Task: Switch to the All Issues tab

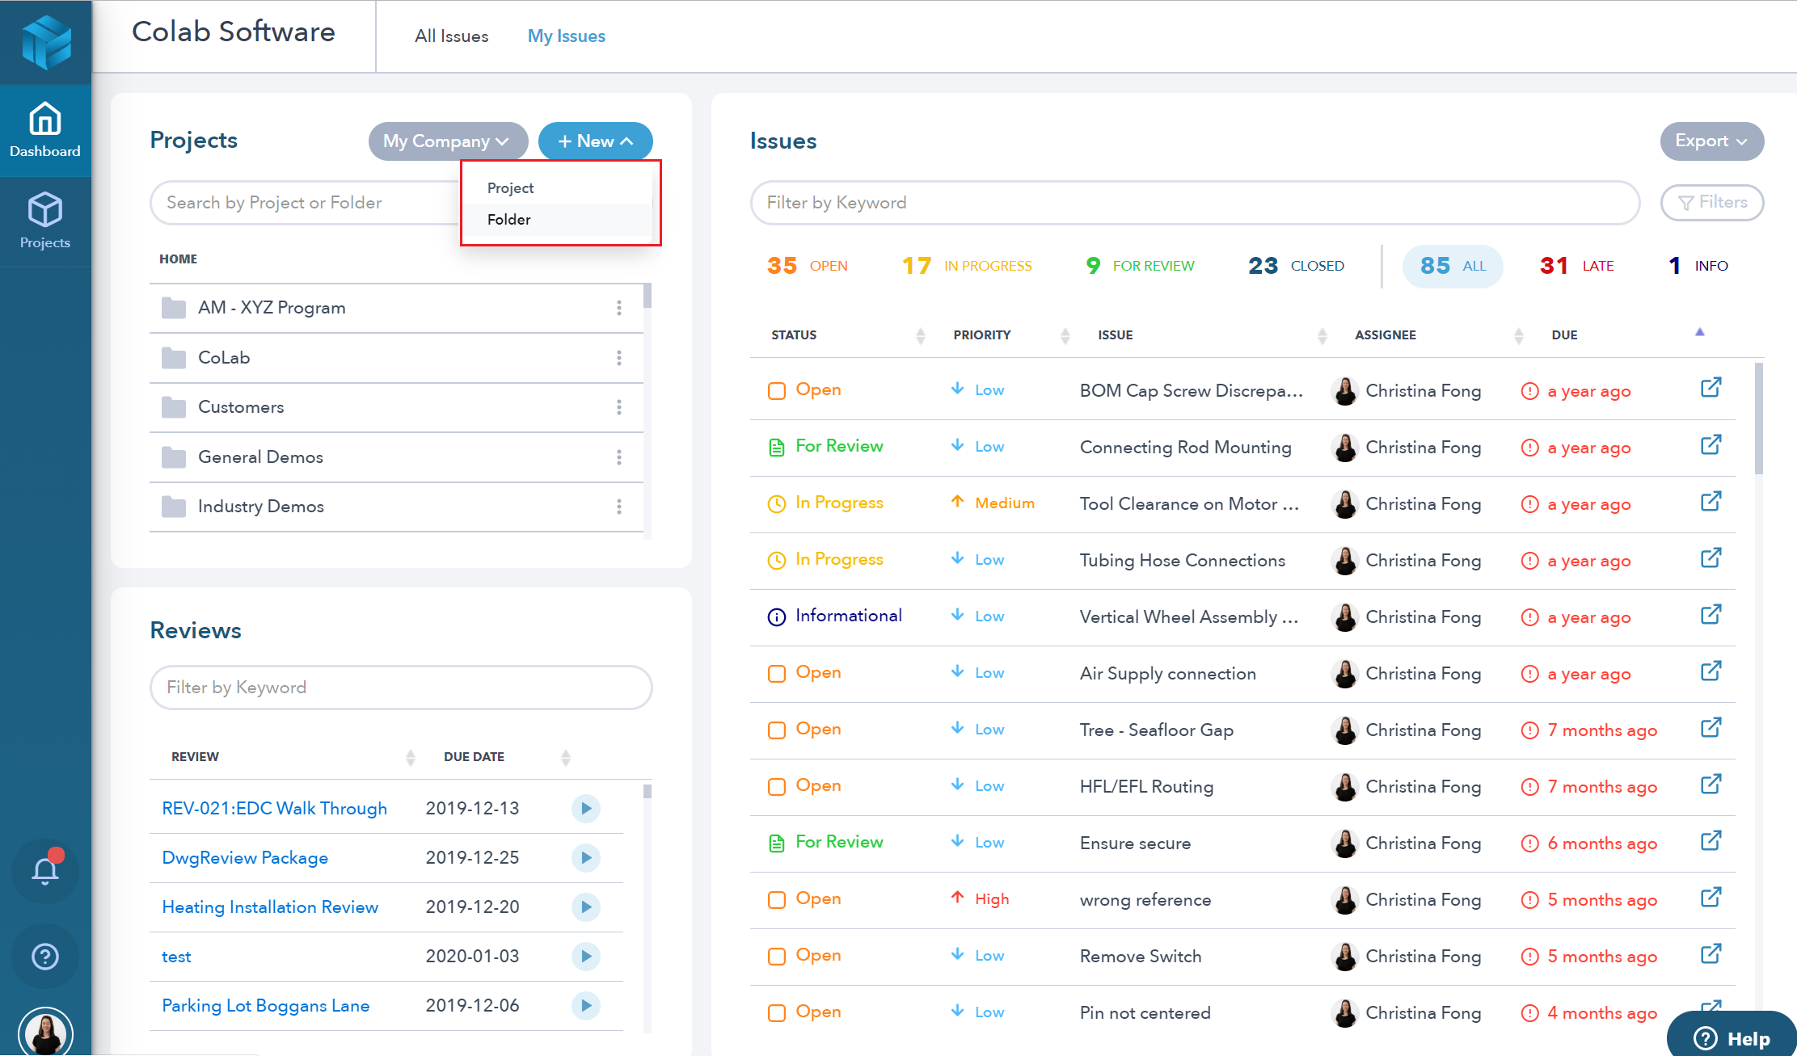Action: click(452, 36)
